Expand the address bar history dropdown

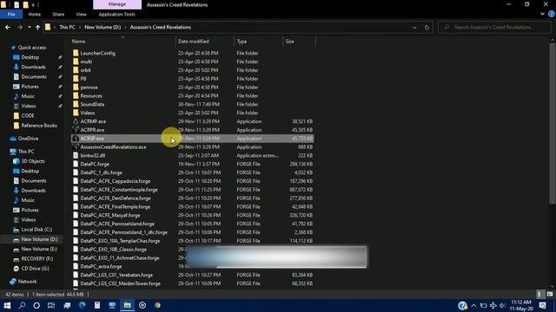pos(414,27)
